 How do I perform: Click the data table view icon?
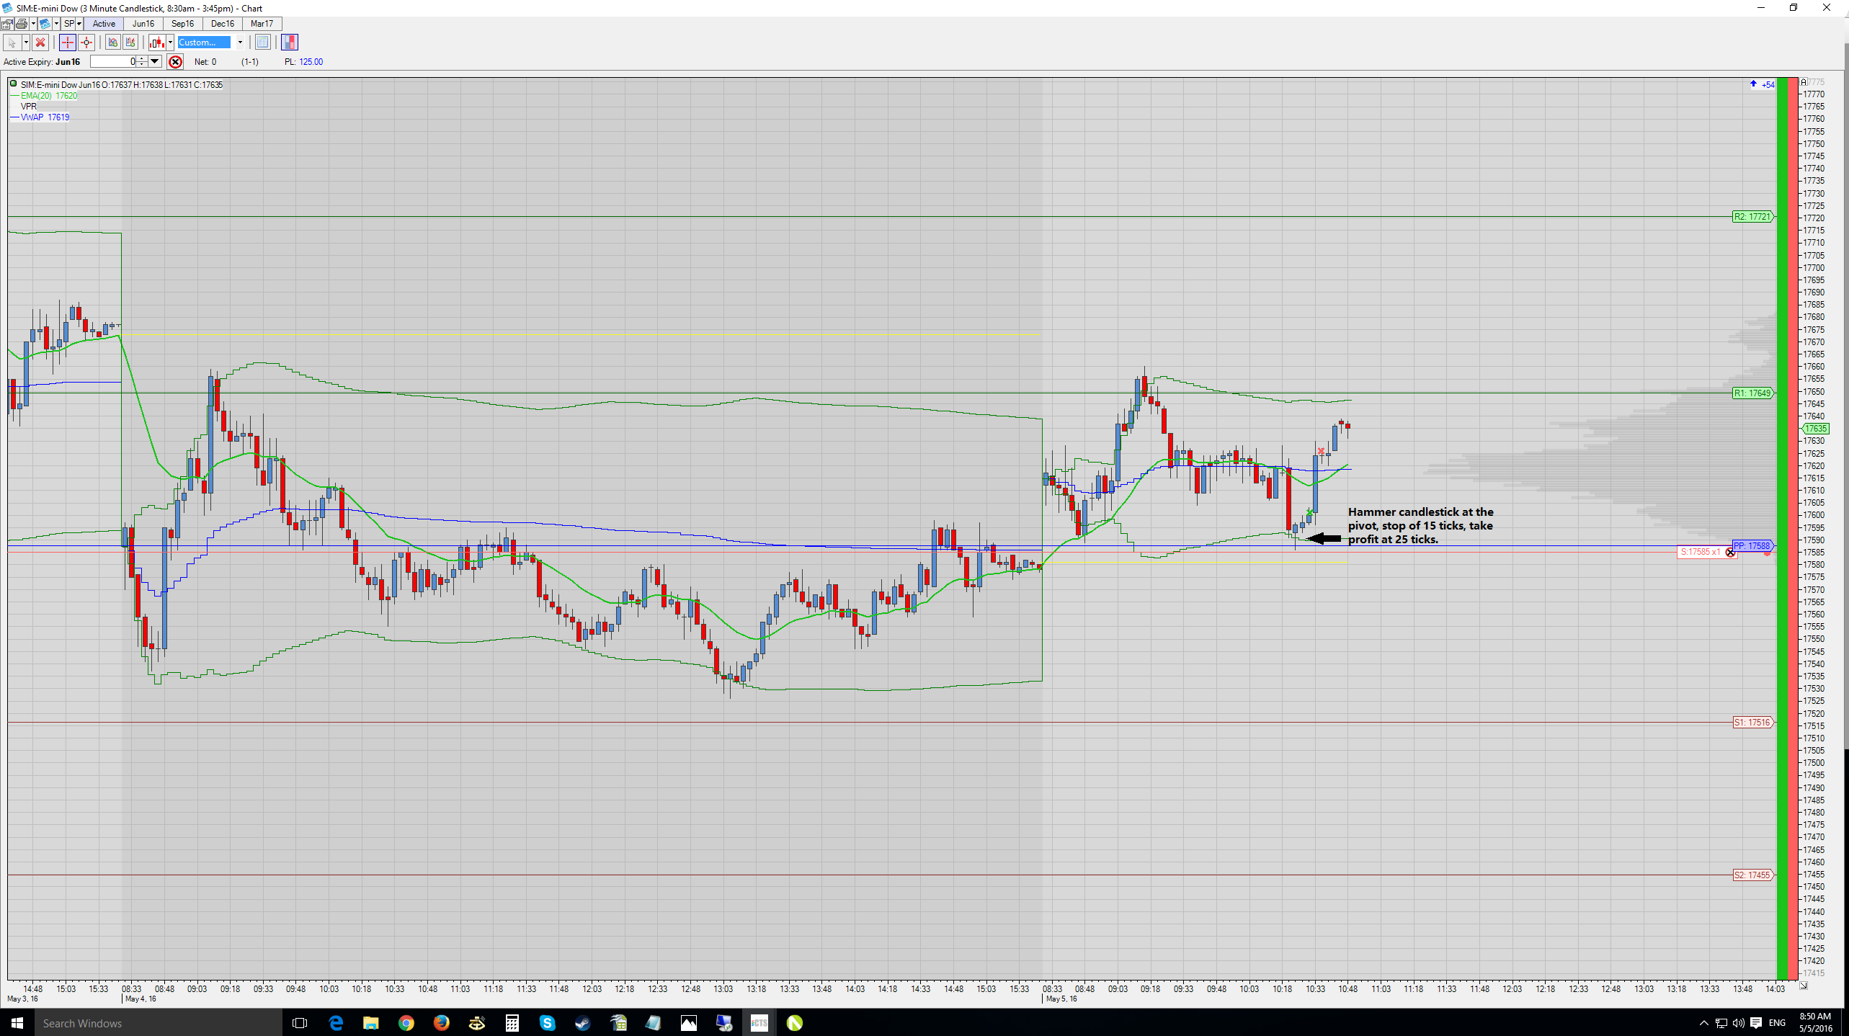click(263, 43)
